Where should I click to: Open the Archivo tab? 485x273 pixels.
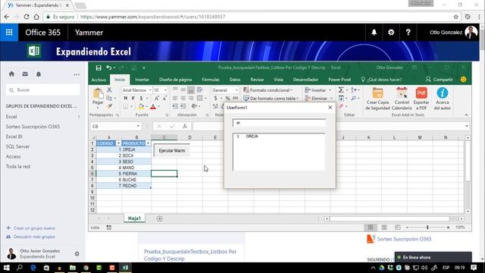tap(99, 80)
